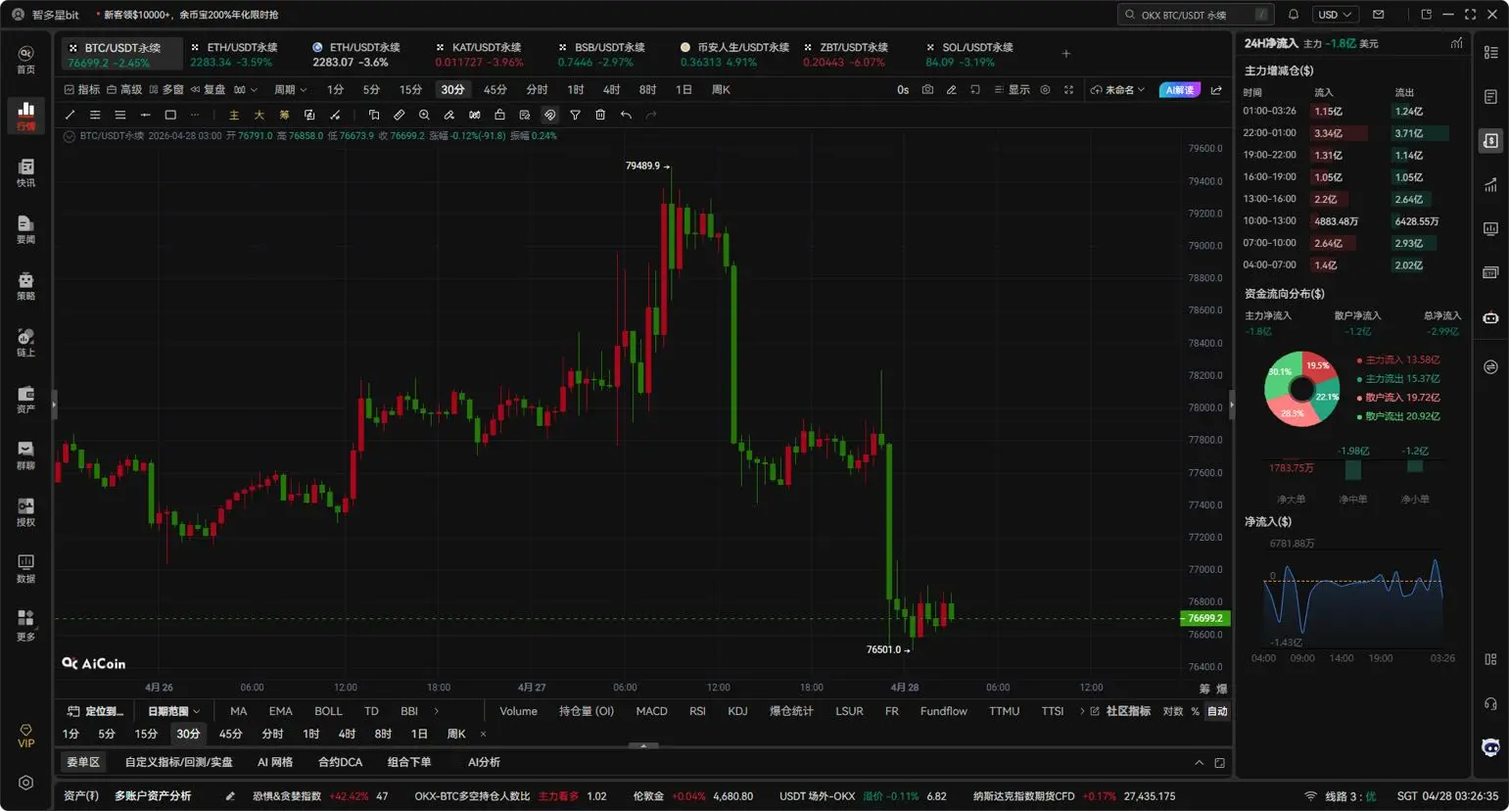Open the AI 网格 tab
Screen dimensions: 1509x811
coord(275,762)
